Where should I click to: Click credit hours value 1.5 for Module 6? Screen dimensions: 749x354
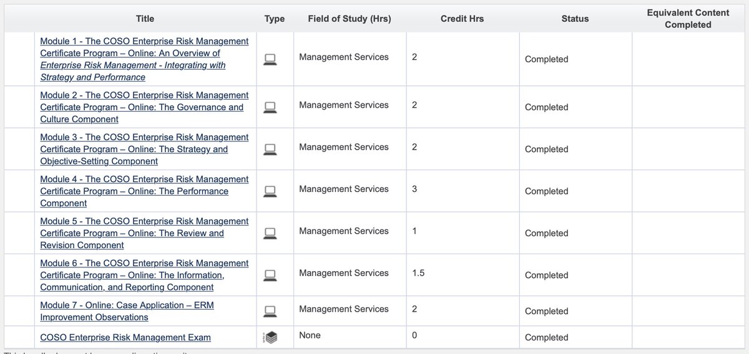click(418, 272)
